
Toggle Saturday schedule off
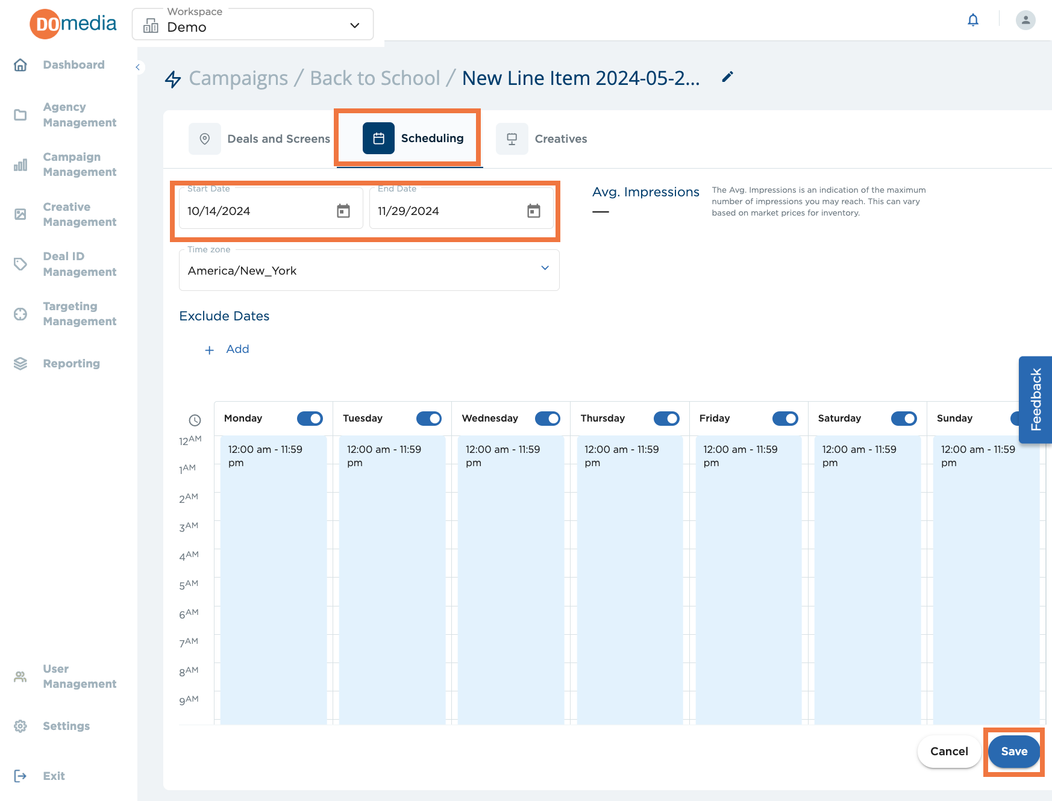coord(904,419)
